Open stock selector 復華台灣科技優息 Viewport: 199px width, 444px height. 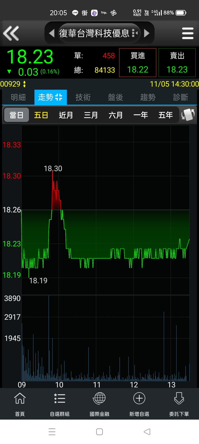[x=99, y=33]
